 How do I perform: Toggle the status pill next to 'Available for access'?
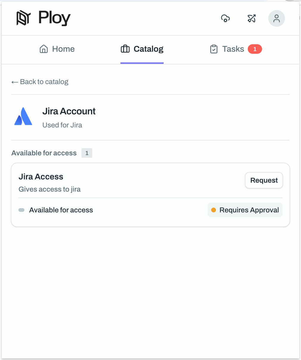pos(21,210)
